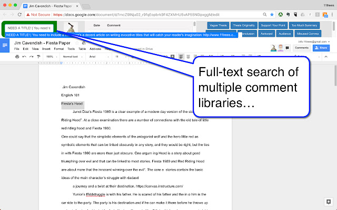Select center align icon in toolbar
The width and height of the screenshot is (337, 210).
click(188, 56)
